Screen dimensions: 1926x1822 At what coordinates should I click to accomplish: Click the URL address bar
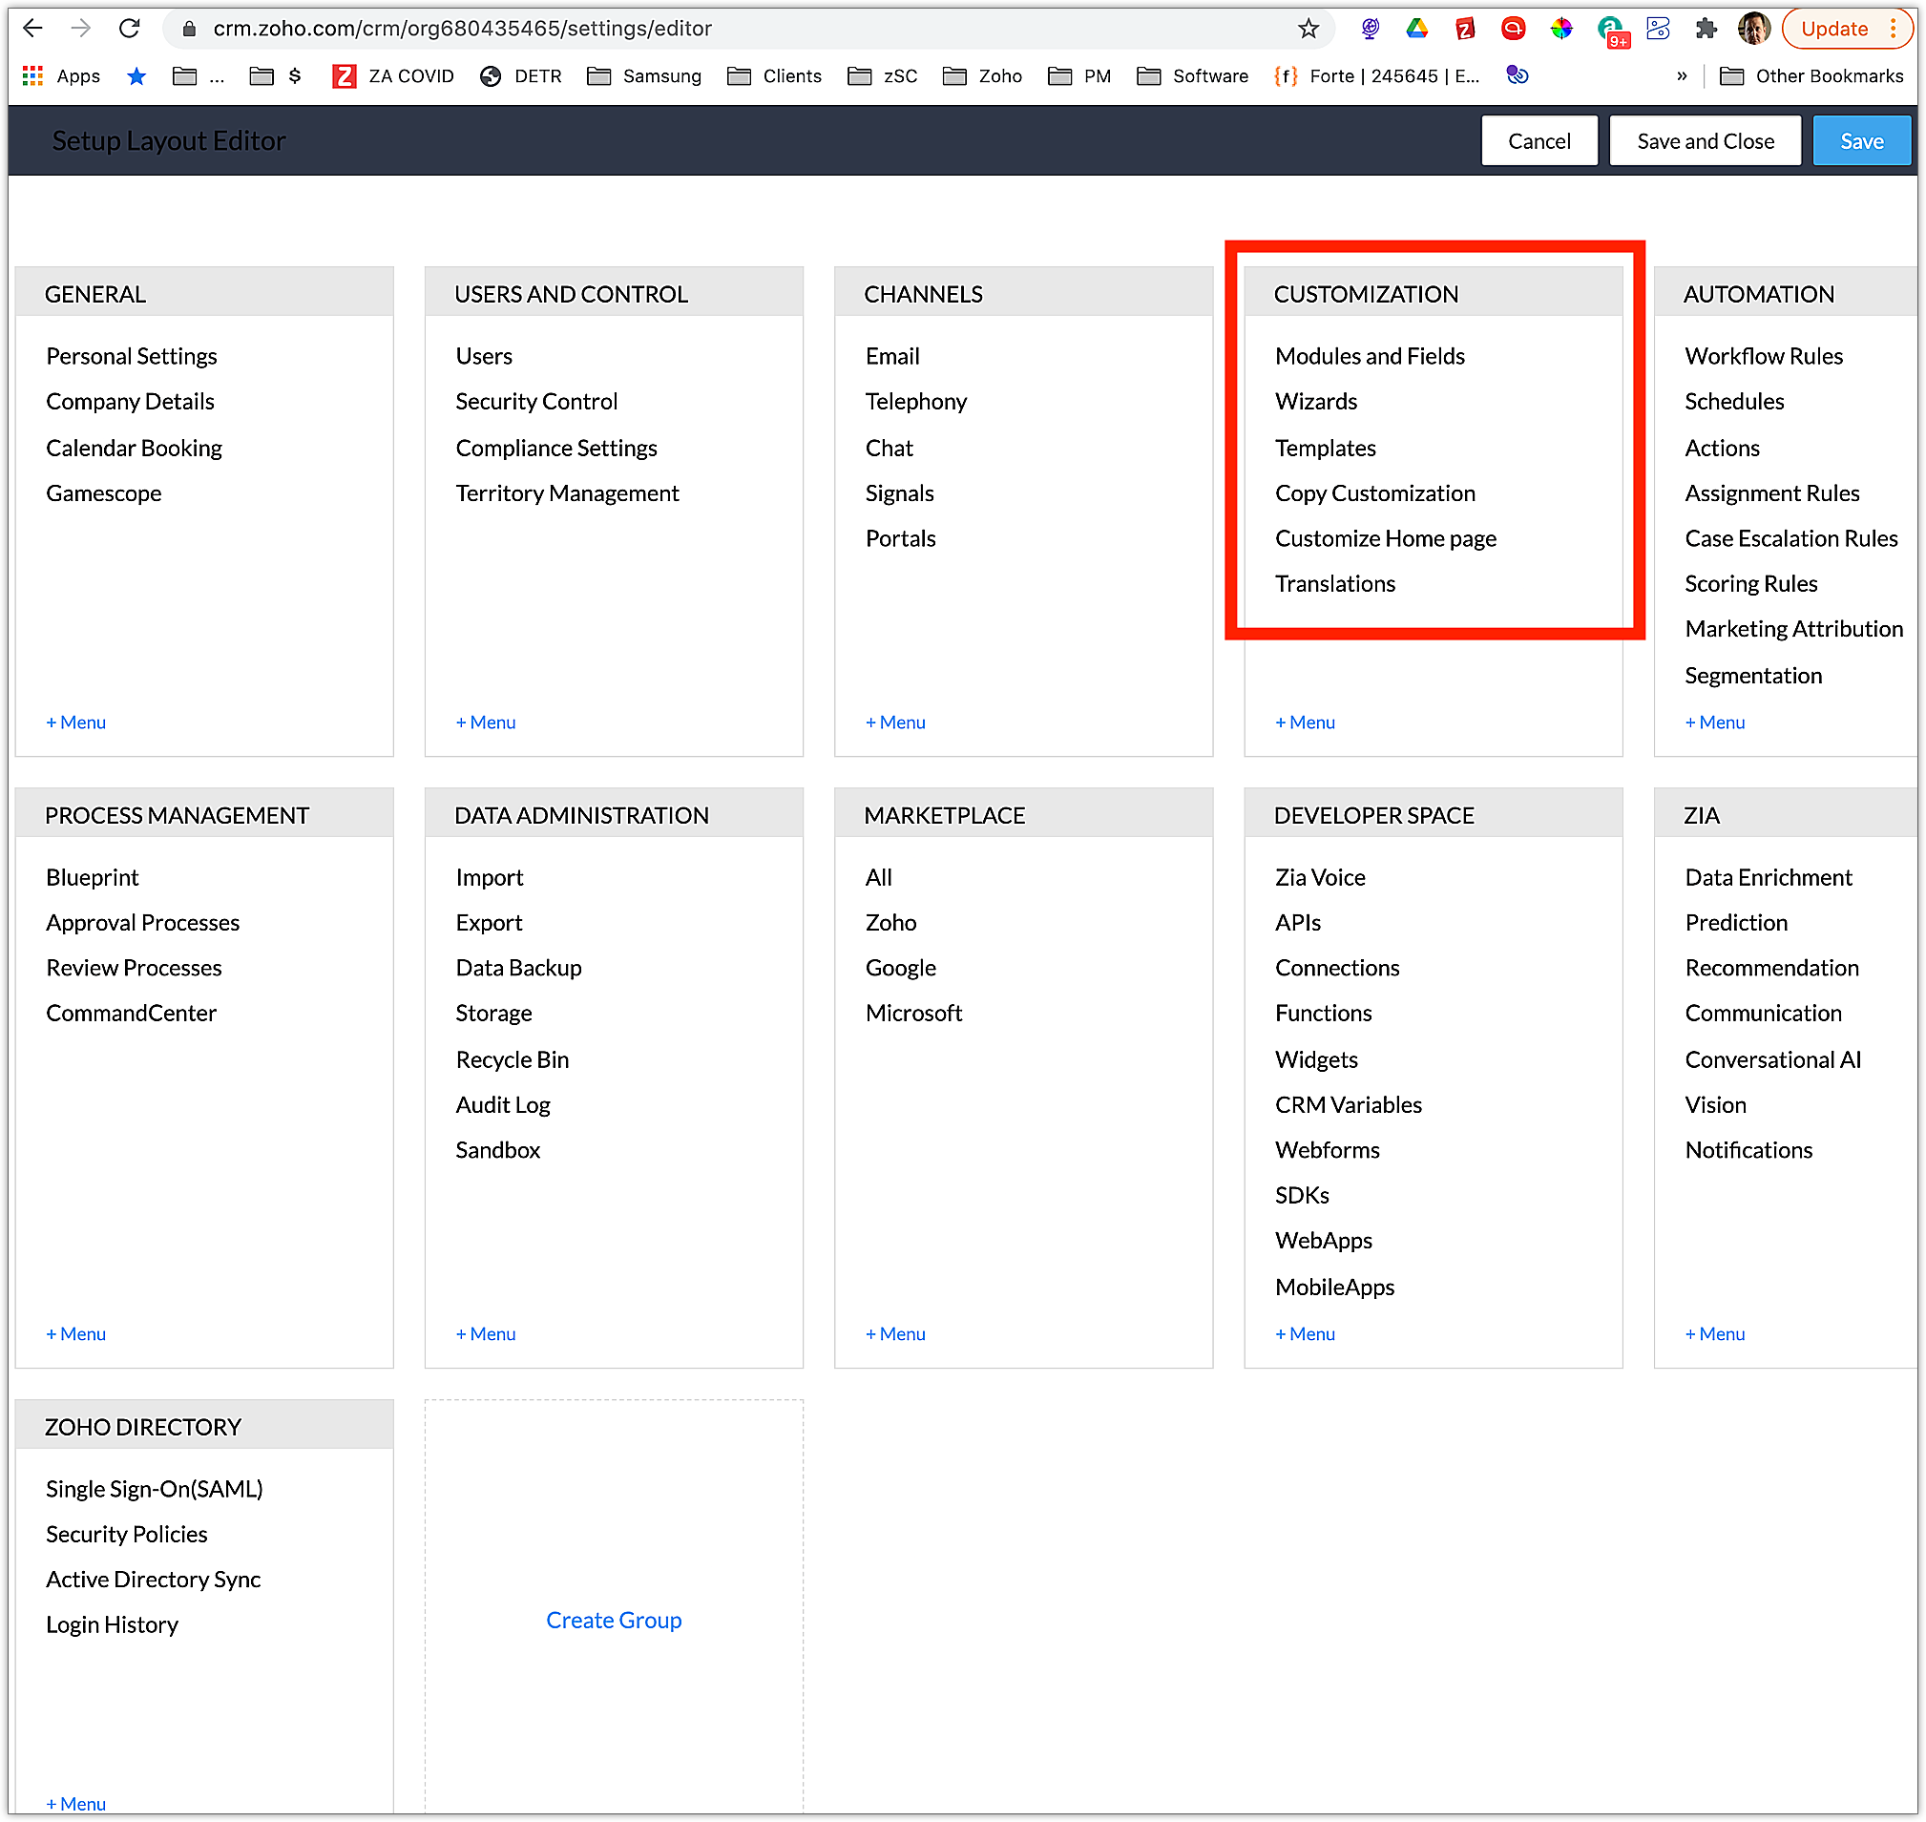738,29
